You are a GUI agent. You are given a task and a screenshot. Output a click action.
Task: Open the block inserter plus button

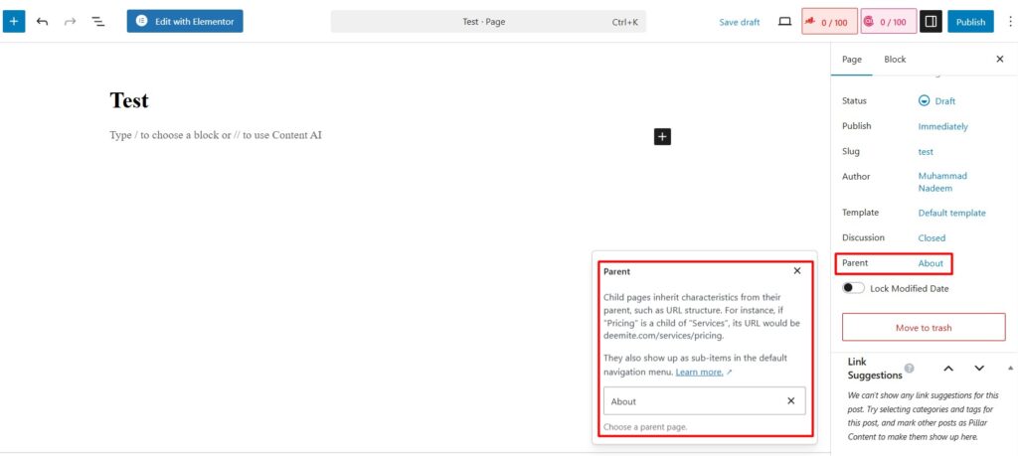[14, 22]
